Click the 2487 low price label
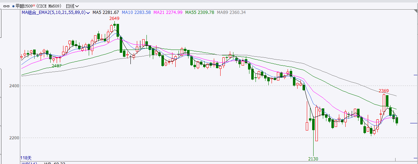Image resolution: width=418 pixels, height=164 pixels. point(57,66)
